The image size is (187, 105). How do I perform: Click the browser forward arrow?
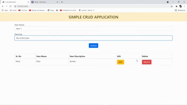[x=6, y=6]
